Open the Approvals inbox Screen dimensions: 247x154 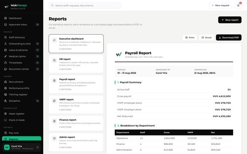tap(22, 25)
